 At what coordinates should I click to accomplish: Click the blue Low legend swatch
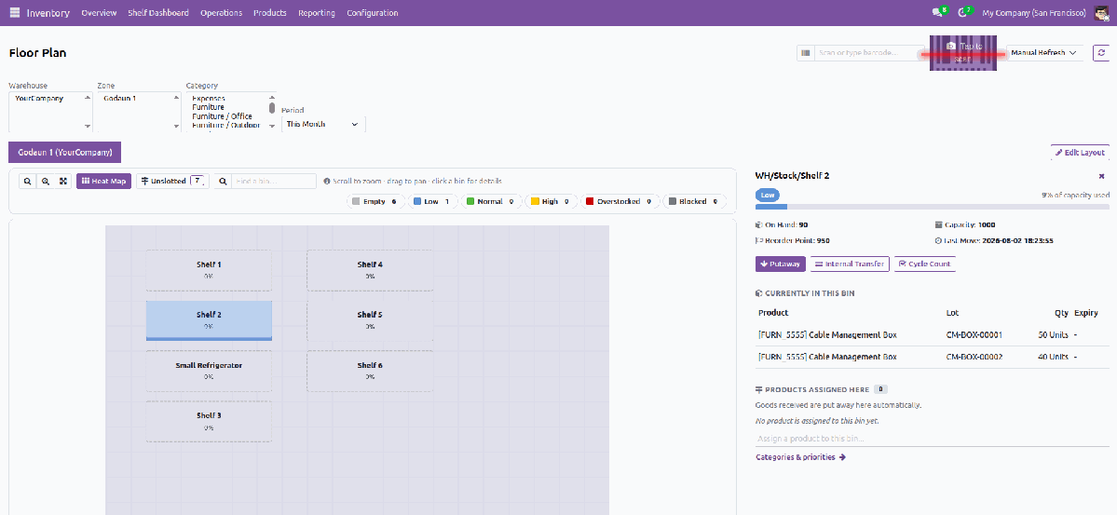(417, 201)
